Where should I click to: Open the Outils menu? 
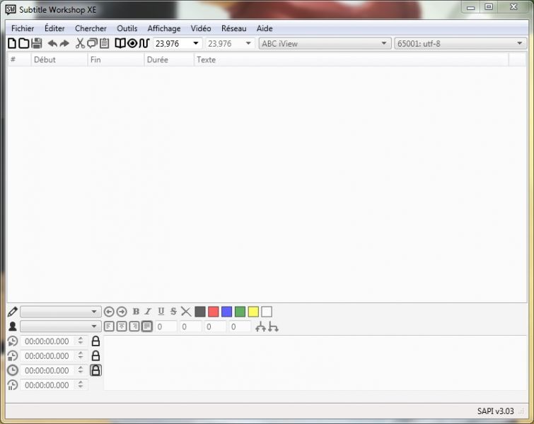[x=127, y=28]
